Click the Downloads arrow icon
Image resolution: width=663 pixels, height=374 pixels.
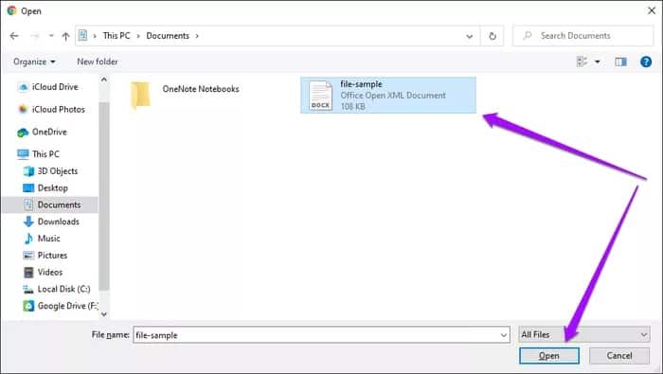(x=28, y=222)
